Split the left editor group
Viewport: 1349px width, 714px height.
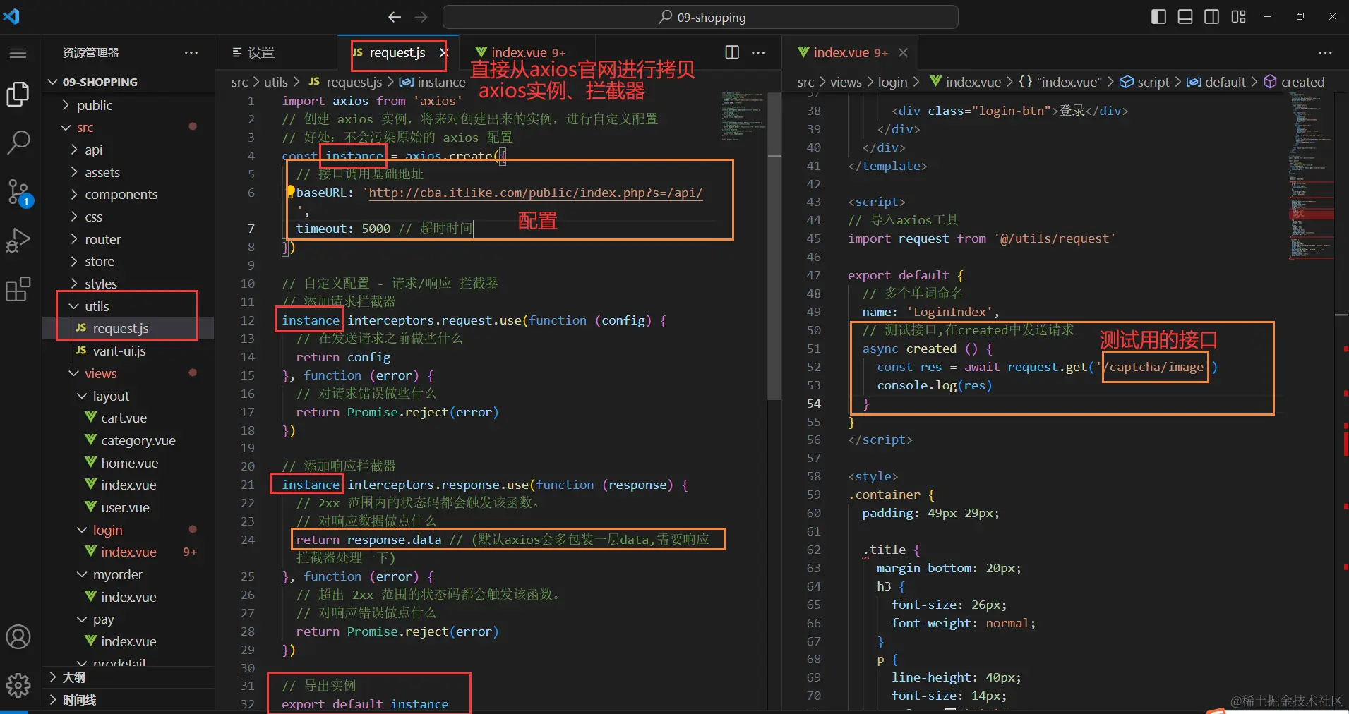[x=732, y=52]
